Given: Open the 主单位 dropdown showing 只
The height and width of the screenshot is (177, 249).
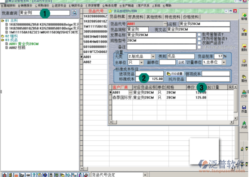Looking at the screenshot, I should point(142,62).
